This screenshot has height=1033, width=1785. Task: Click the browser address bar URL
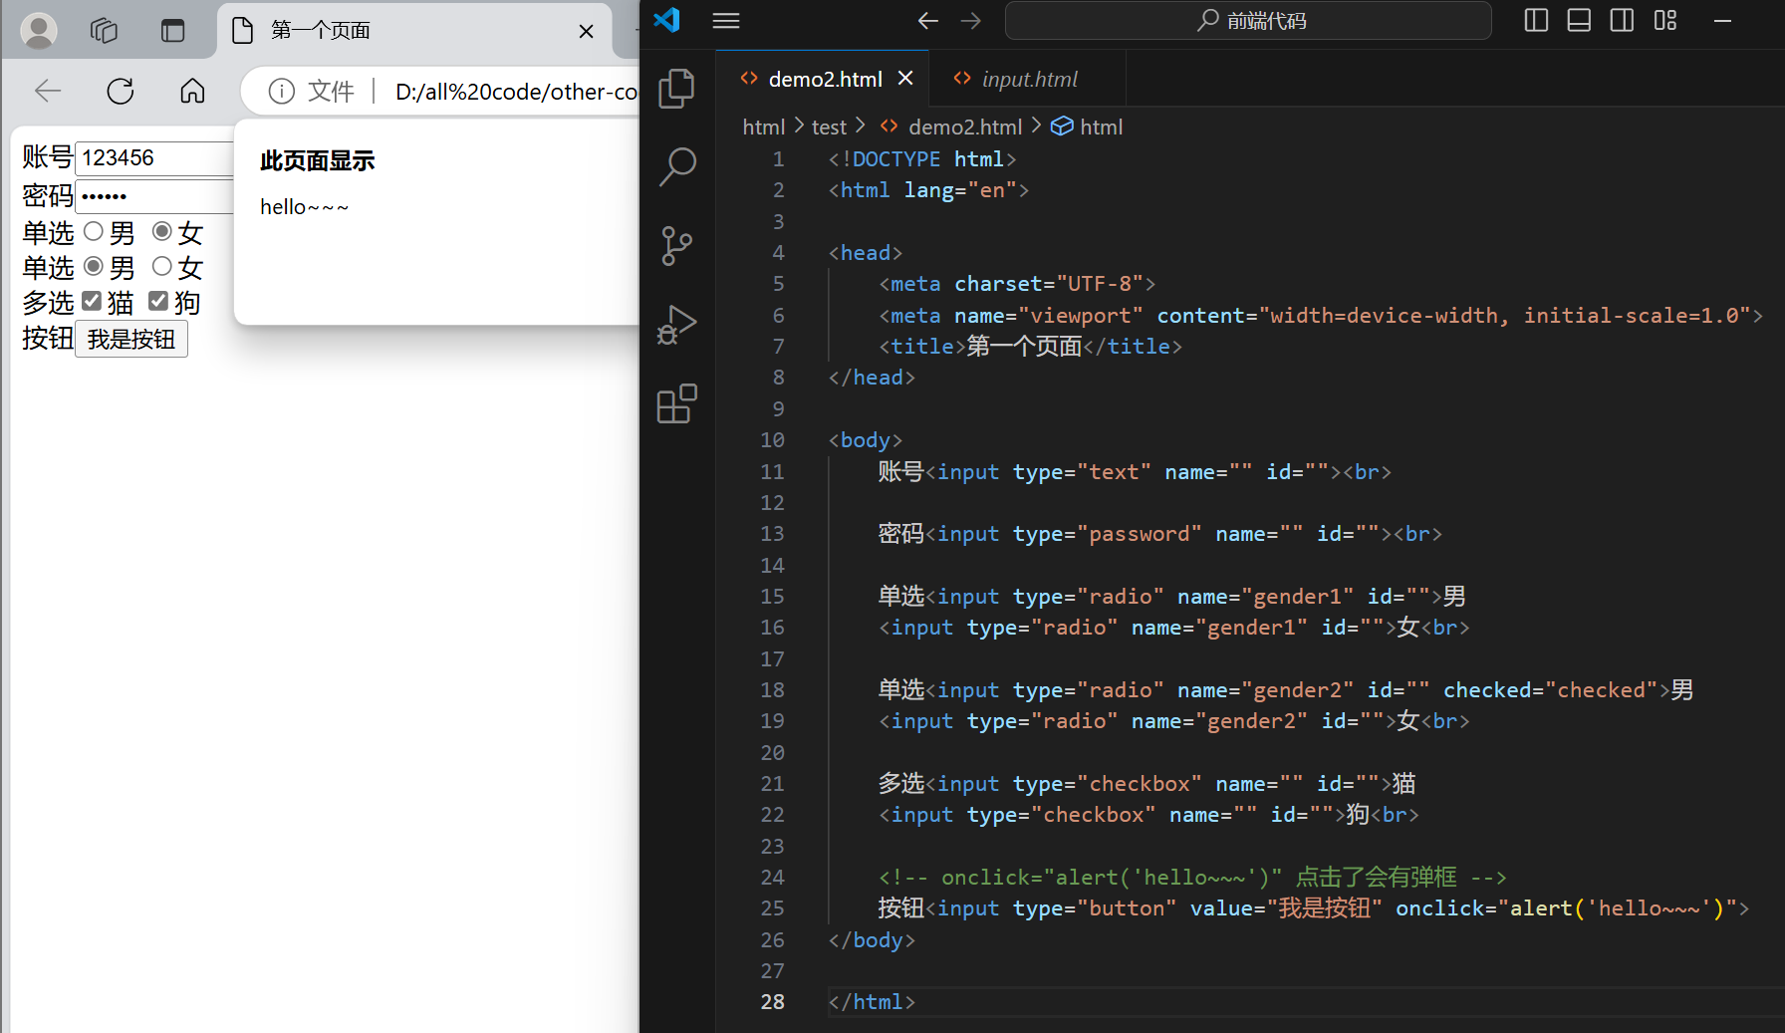[516, 92]
